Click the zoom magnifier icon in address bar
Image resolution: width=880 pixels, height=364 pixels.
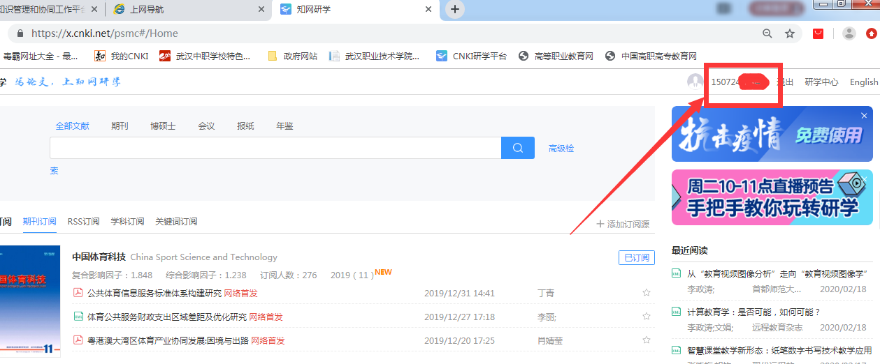tap(767, 33)
